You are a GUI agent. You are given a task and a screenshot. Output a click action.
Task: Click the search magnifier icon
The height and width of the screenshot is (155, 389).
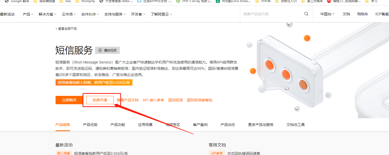click(306, 14)
